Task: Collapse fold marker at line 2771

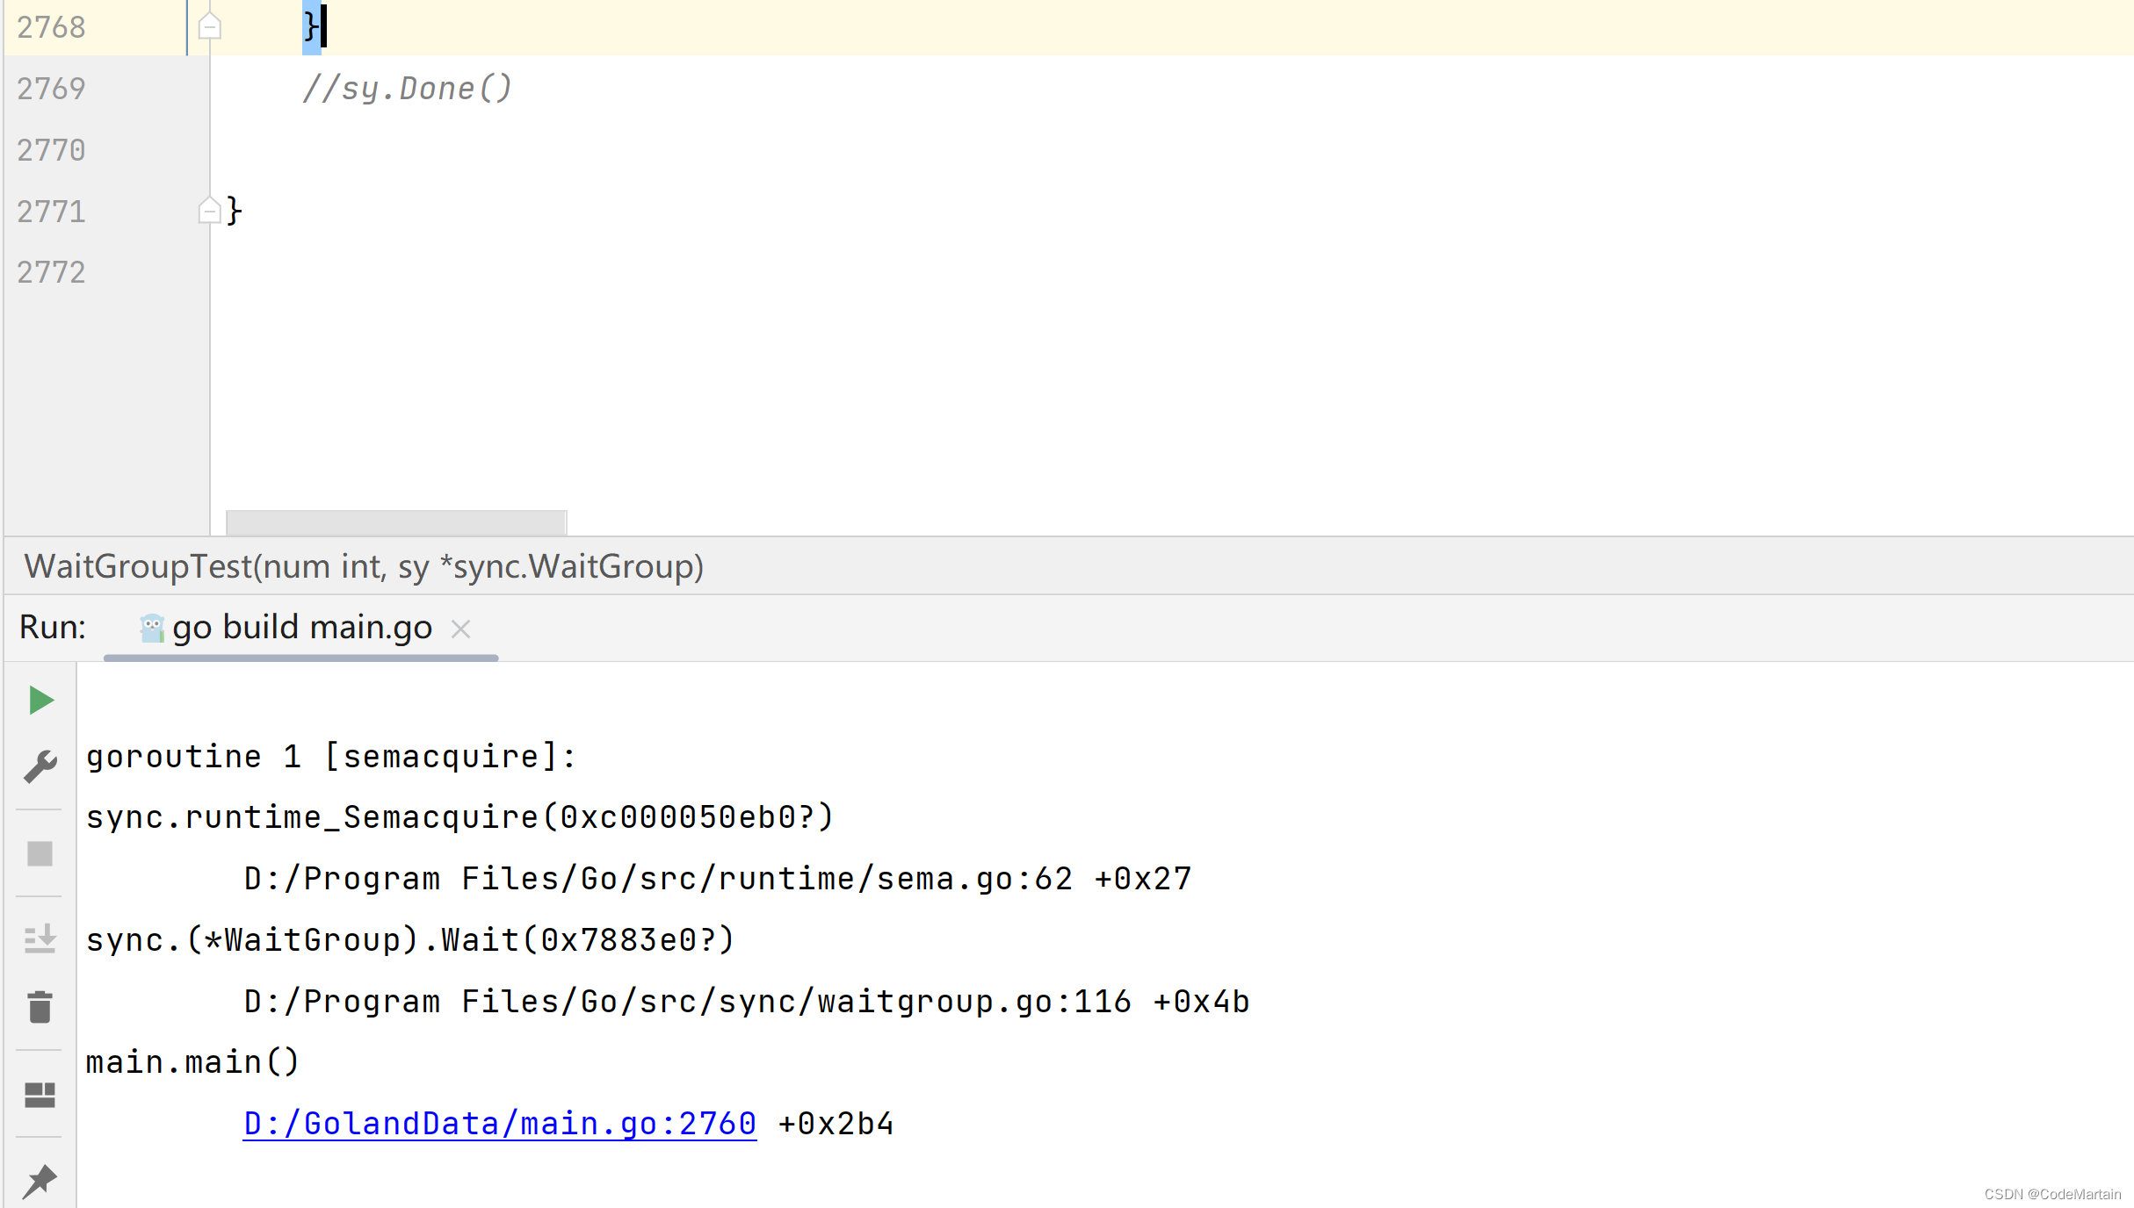Action: coord(209,210)
